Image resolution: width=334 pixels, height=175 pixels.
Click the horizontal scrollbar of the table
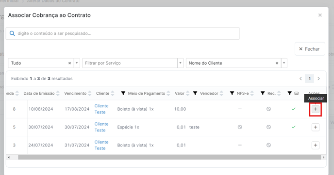click(169, 158)
